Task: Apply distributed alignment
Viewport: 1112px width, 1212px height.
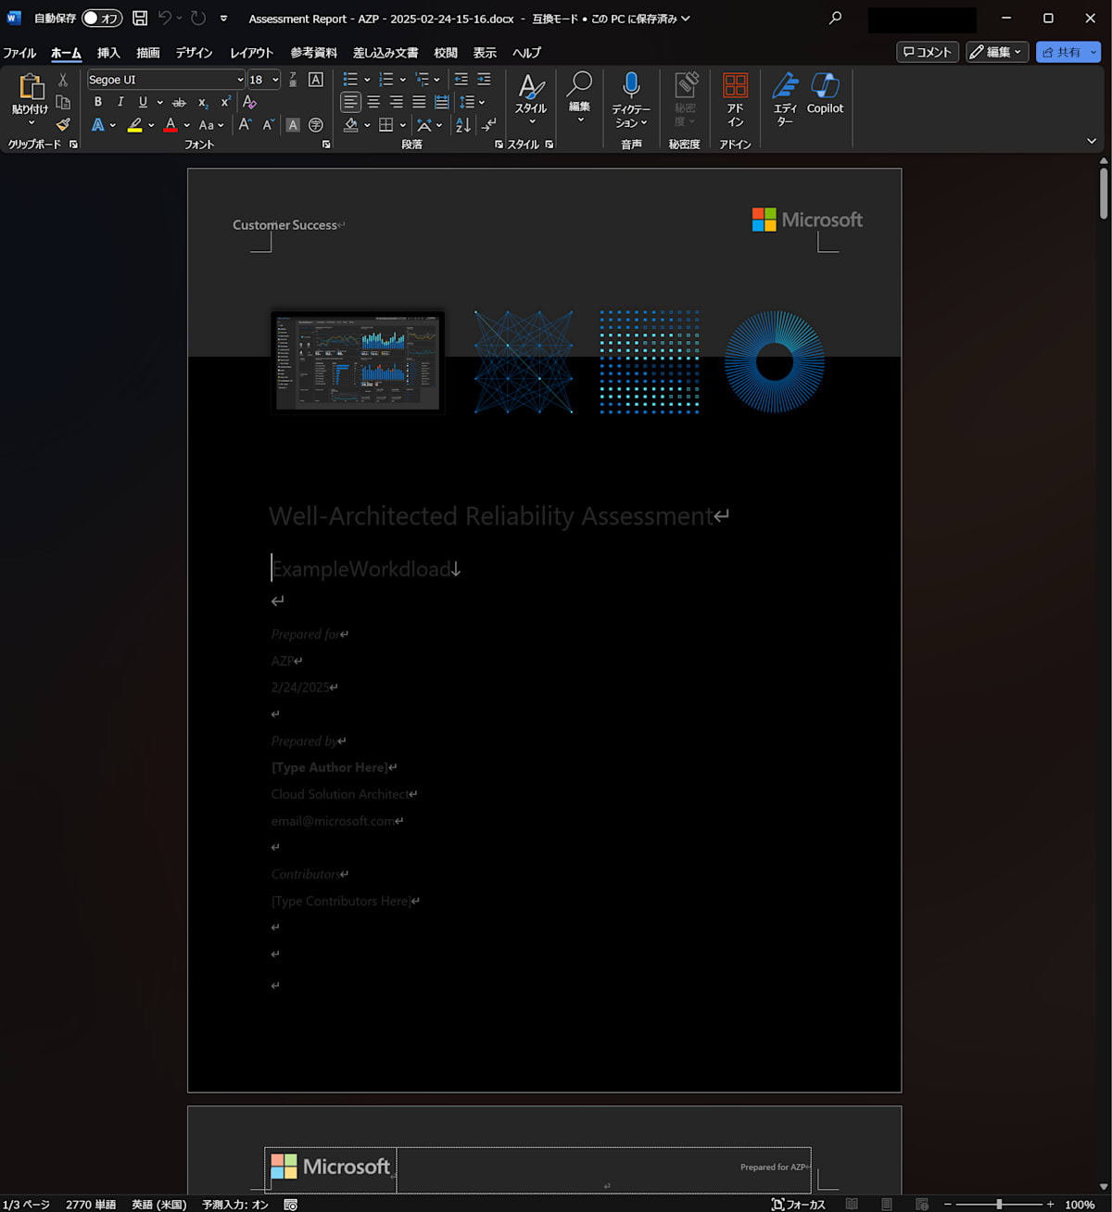Action: pyautogui.click(x=442, y=102)
